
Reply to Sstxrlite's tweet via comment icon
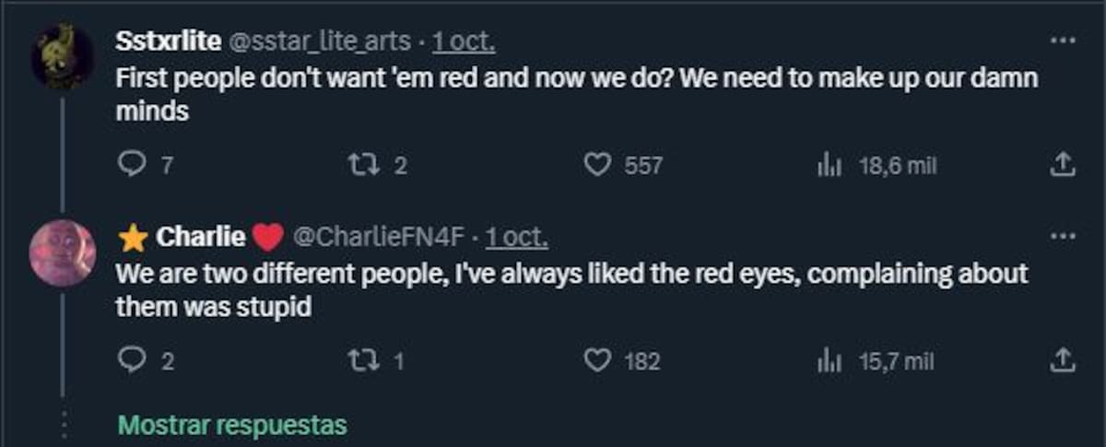pyautogui.click(x=132, y=165)
